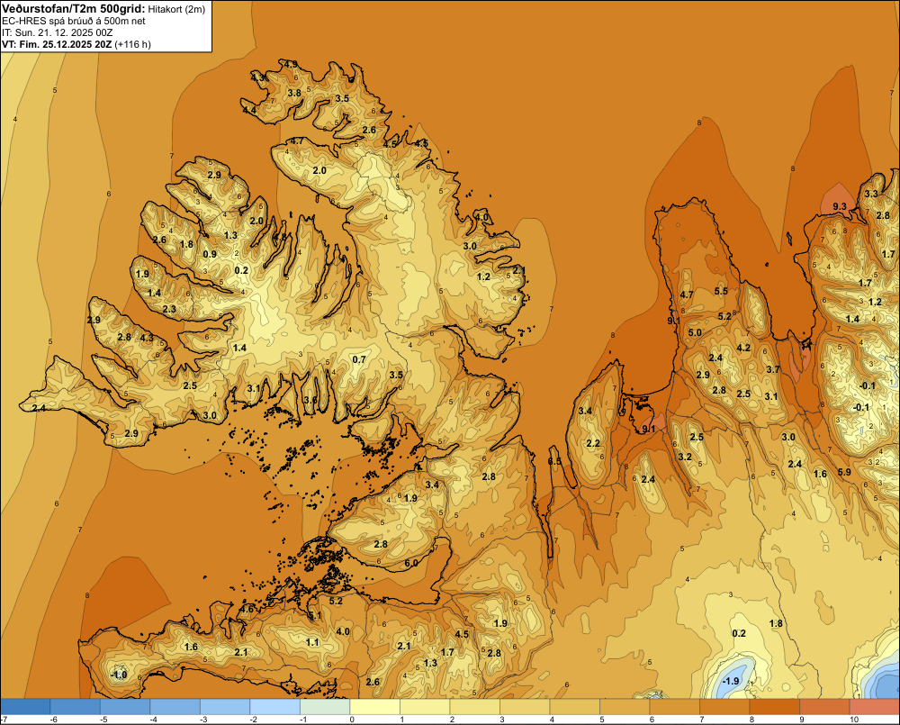This screenshot has height=725, width=900.
Task: Select the 6.0 temperature value
Action: (411, 563)
